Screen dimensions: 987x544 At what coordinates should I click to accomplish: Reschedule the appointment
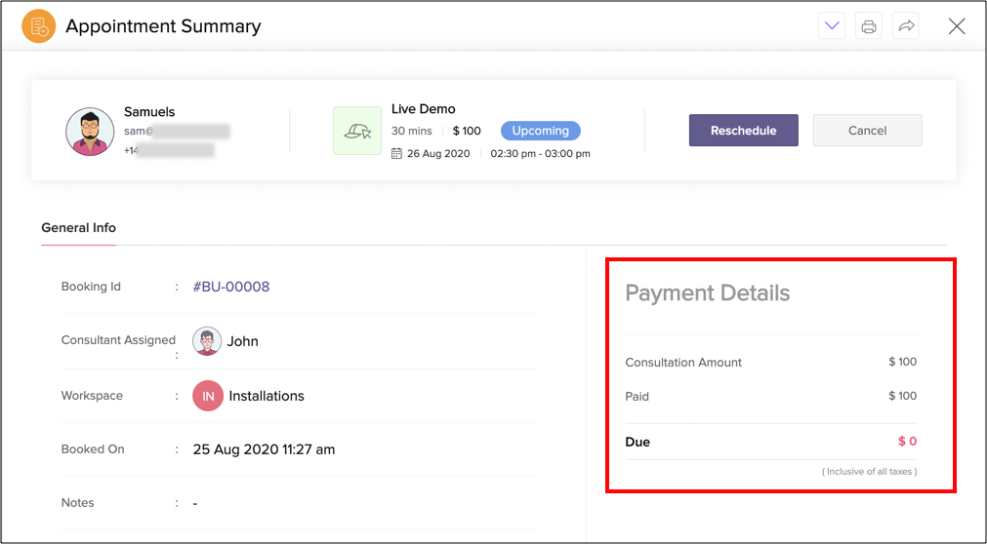[743, 131]
